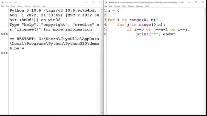Open Run menu in demo4.py editor
This screenshot has height=116, width=207.
124,6
